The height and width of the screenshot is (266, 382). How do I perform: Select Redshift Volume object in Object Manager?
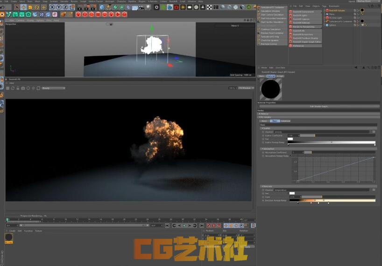click(x=337, y=10)
